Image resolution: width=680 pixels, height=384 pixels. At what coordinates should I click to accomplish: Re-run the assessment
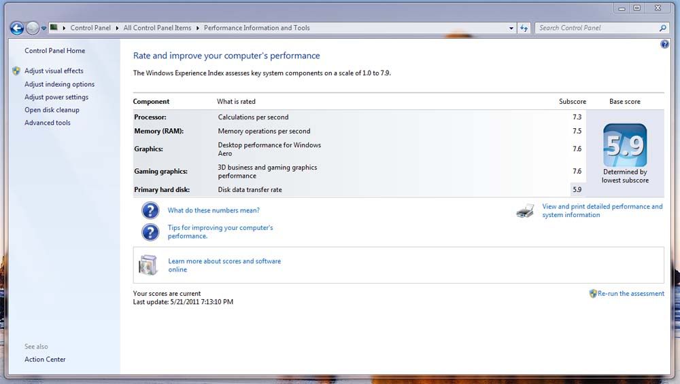click(x=631, y=294)
